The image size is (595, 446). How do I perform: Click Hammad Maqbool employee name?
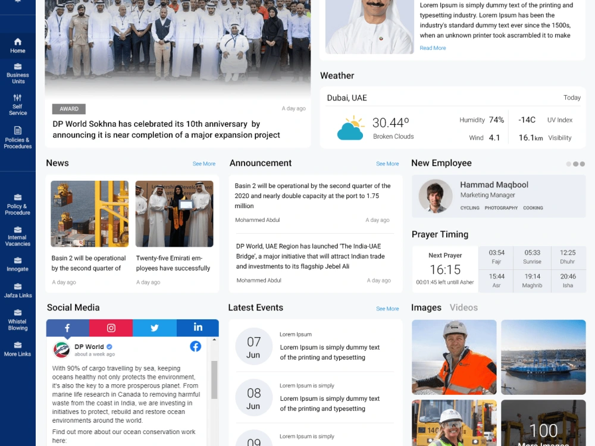coord(494,185)
